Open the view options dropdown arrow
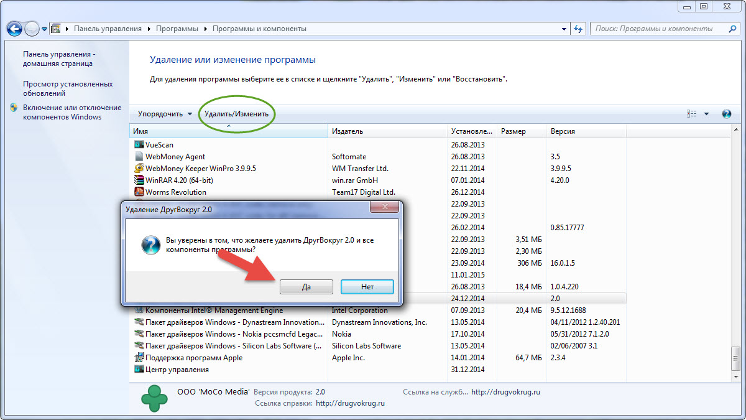Viewport: 746px width, 420px height. tap(706, 114)
